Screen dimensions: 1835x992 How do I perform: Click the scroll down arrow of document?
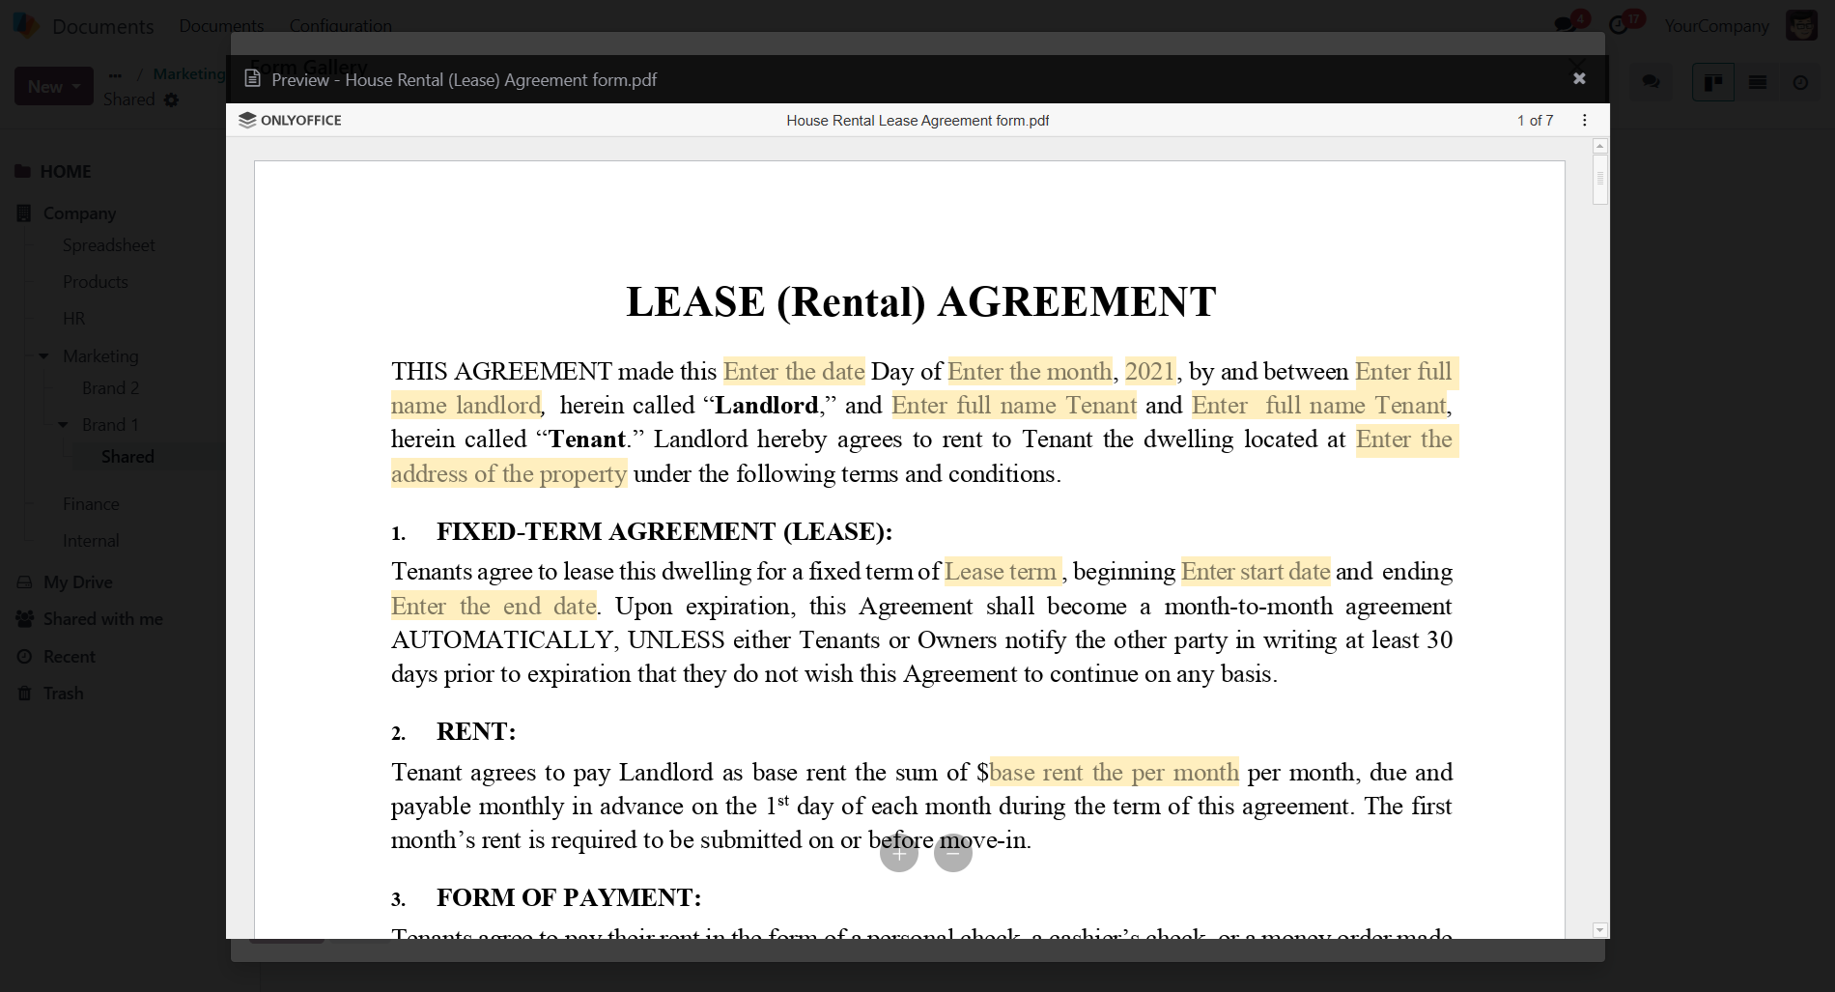click(1600, 929)
